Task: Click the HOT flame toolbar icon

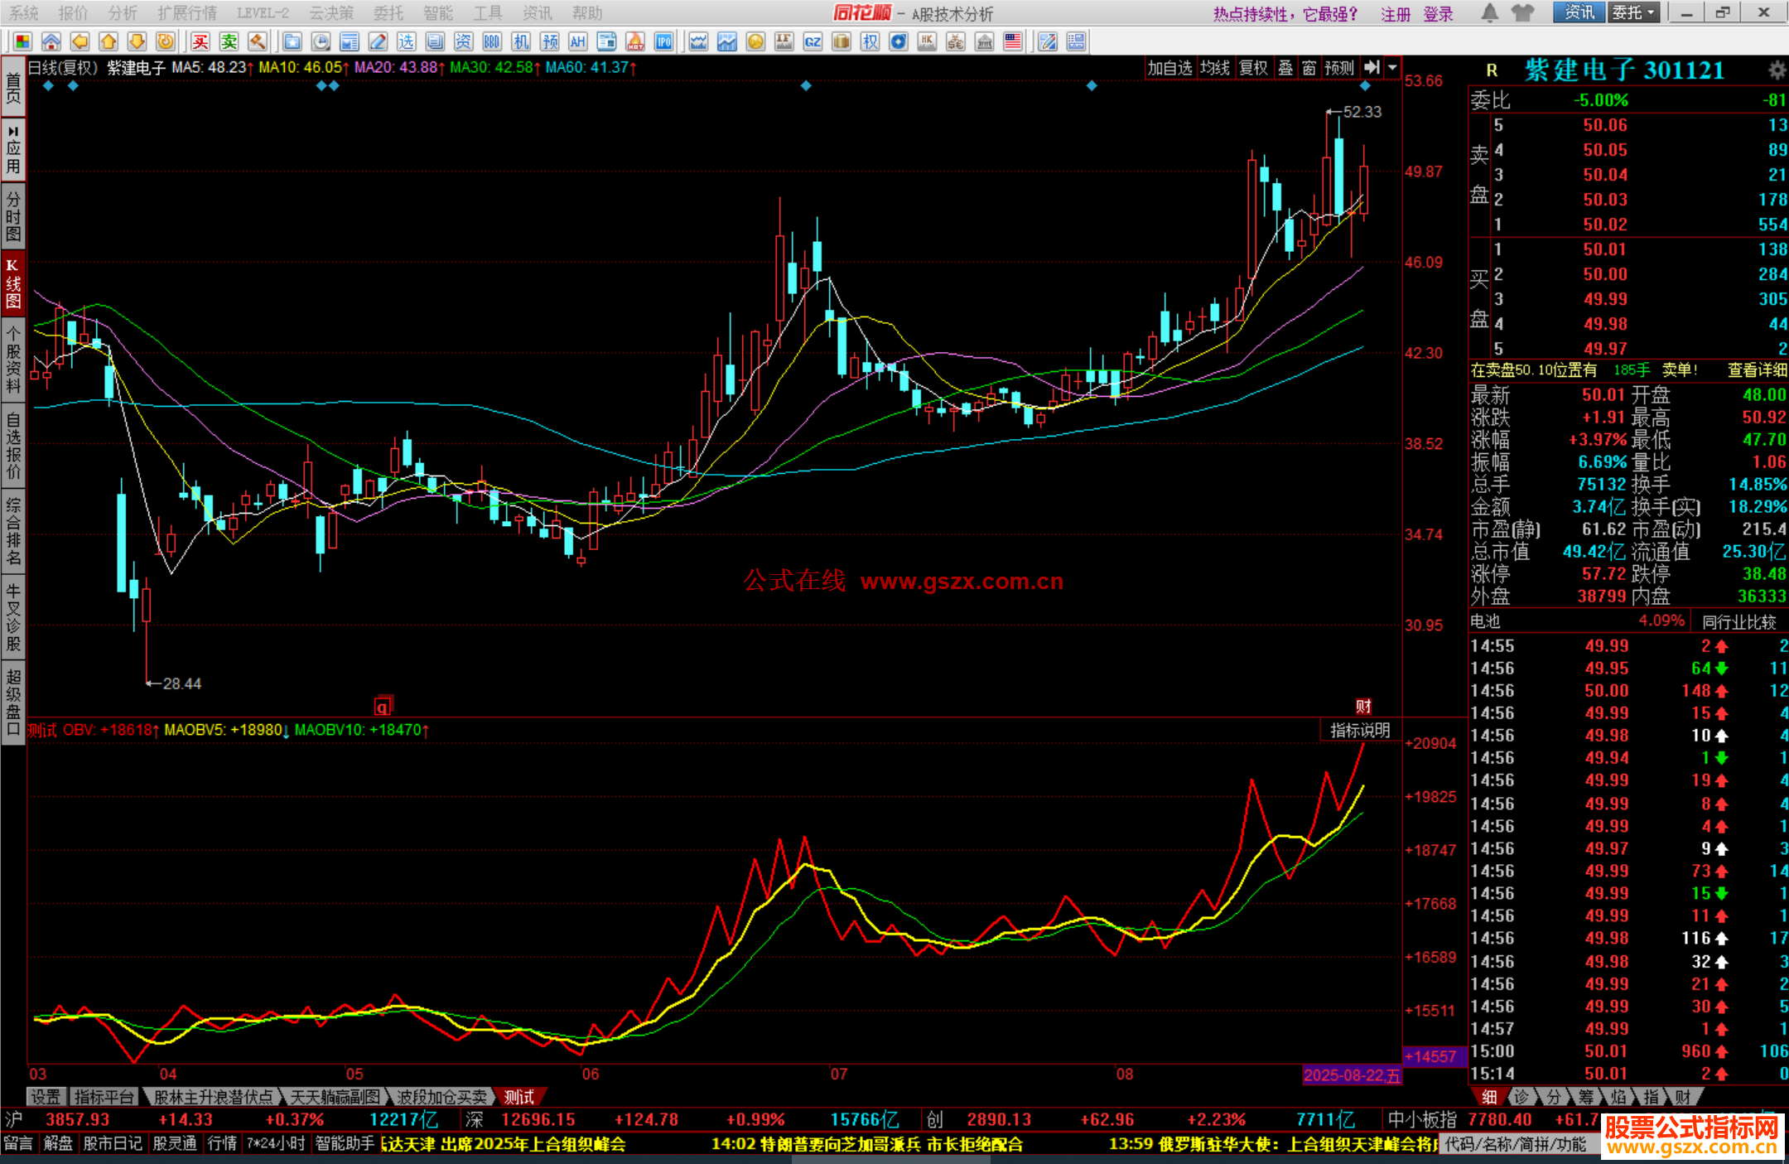Action: (x=635, y=42)
